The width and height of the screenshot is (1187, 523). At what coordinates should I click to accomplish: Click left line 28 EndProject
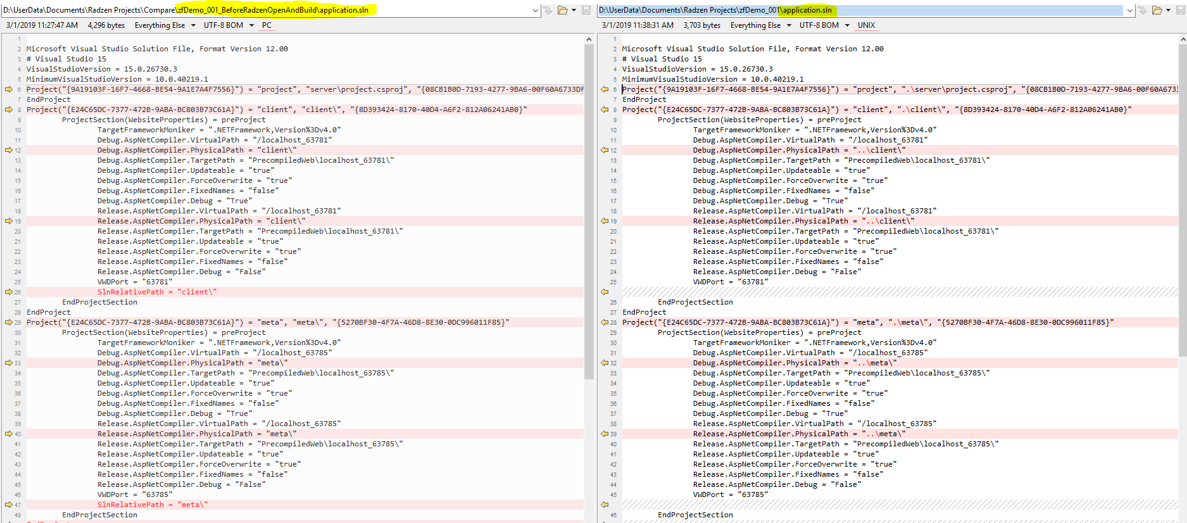point(49,312)
